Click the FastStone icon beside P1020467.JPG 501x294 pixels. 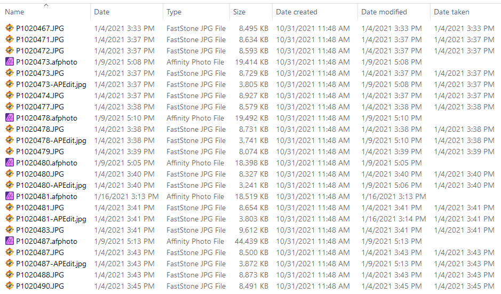[10, 28]
